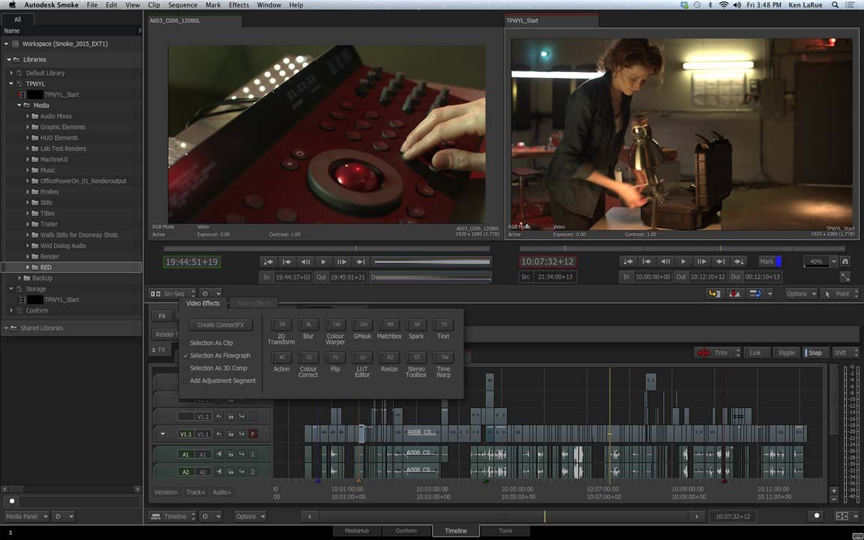Play the source viewer clip

click(x=323, y=262)
